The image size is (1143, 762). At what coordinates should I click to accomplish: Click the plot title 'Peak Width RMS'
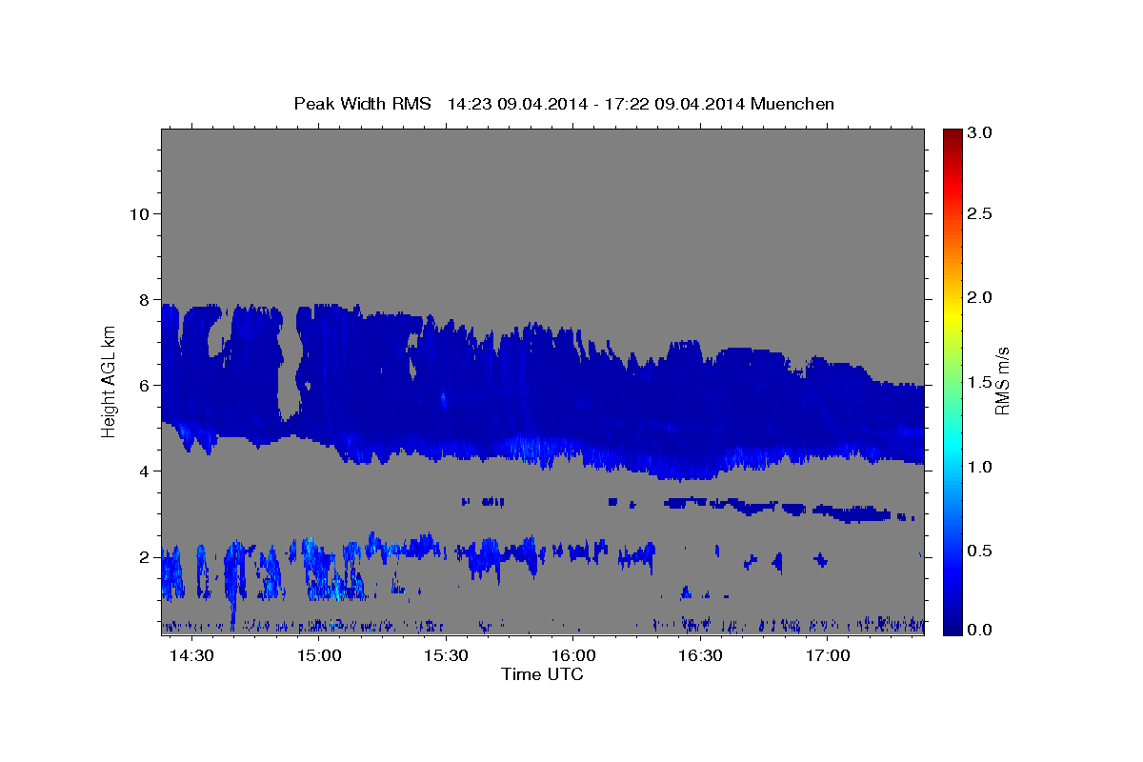coord(362,104)
